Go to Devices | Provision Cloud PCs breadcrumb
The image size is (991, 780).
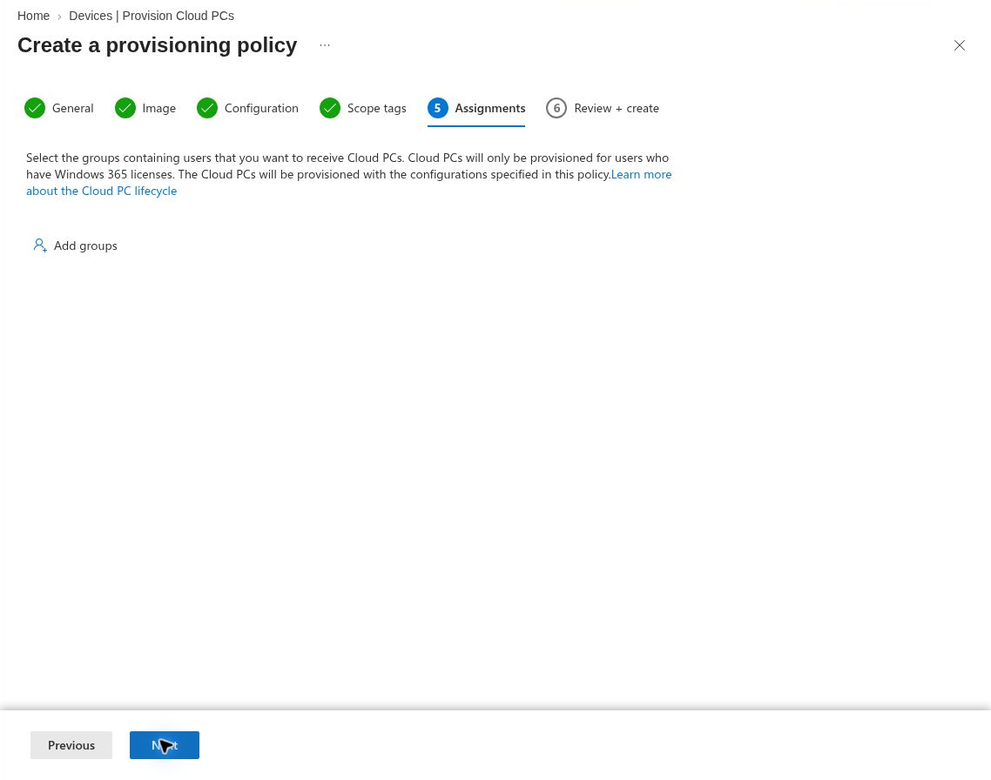pos(151,16)
